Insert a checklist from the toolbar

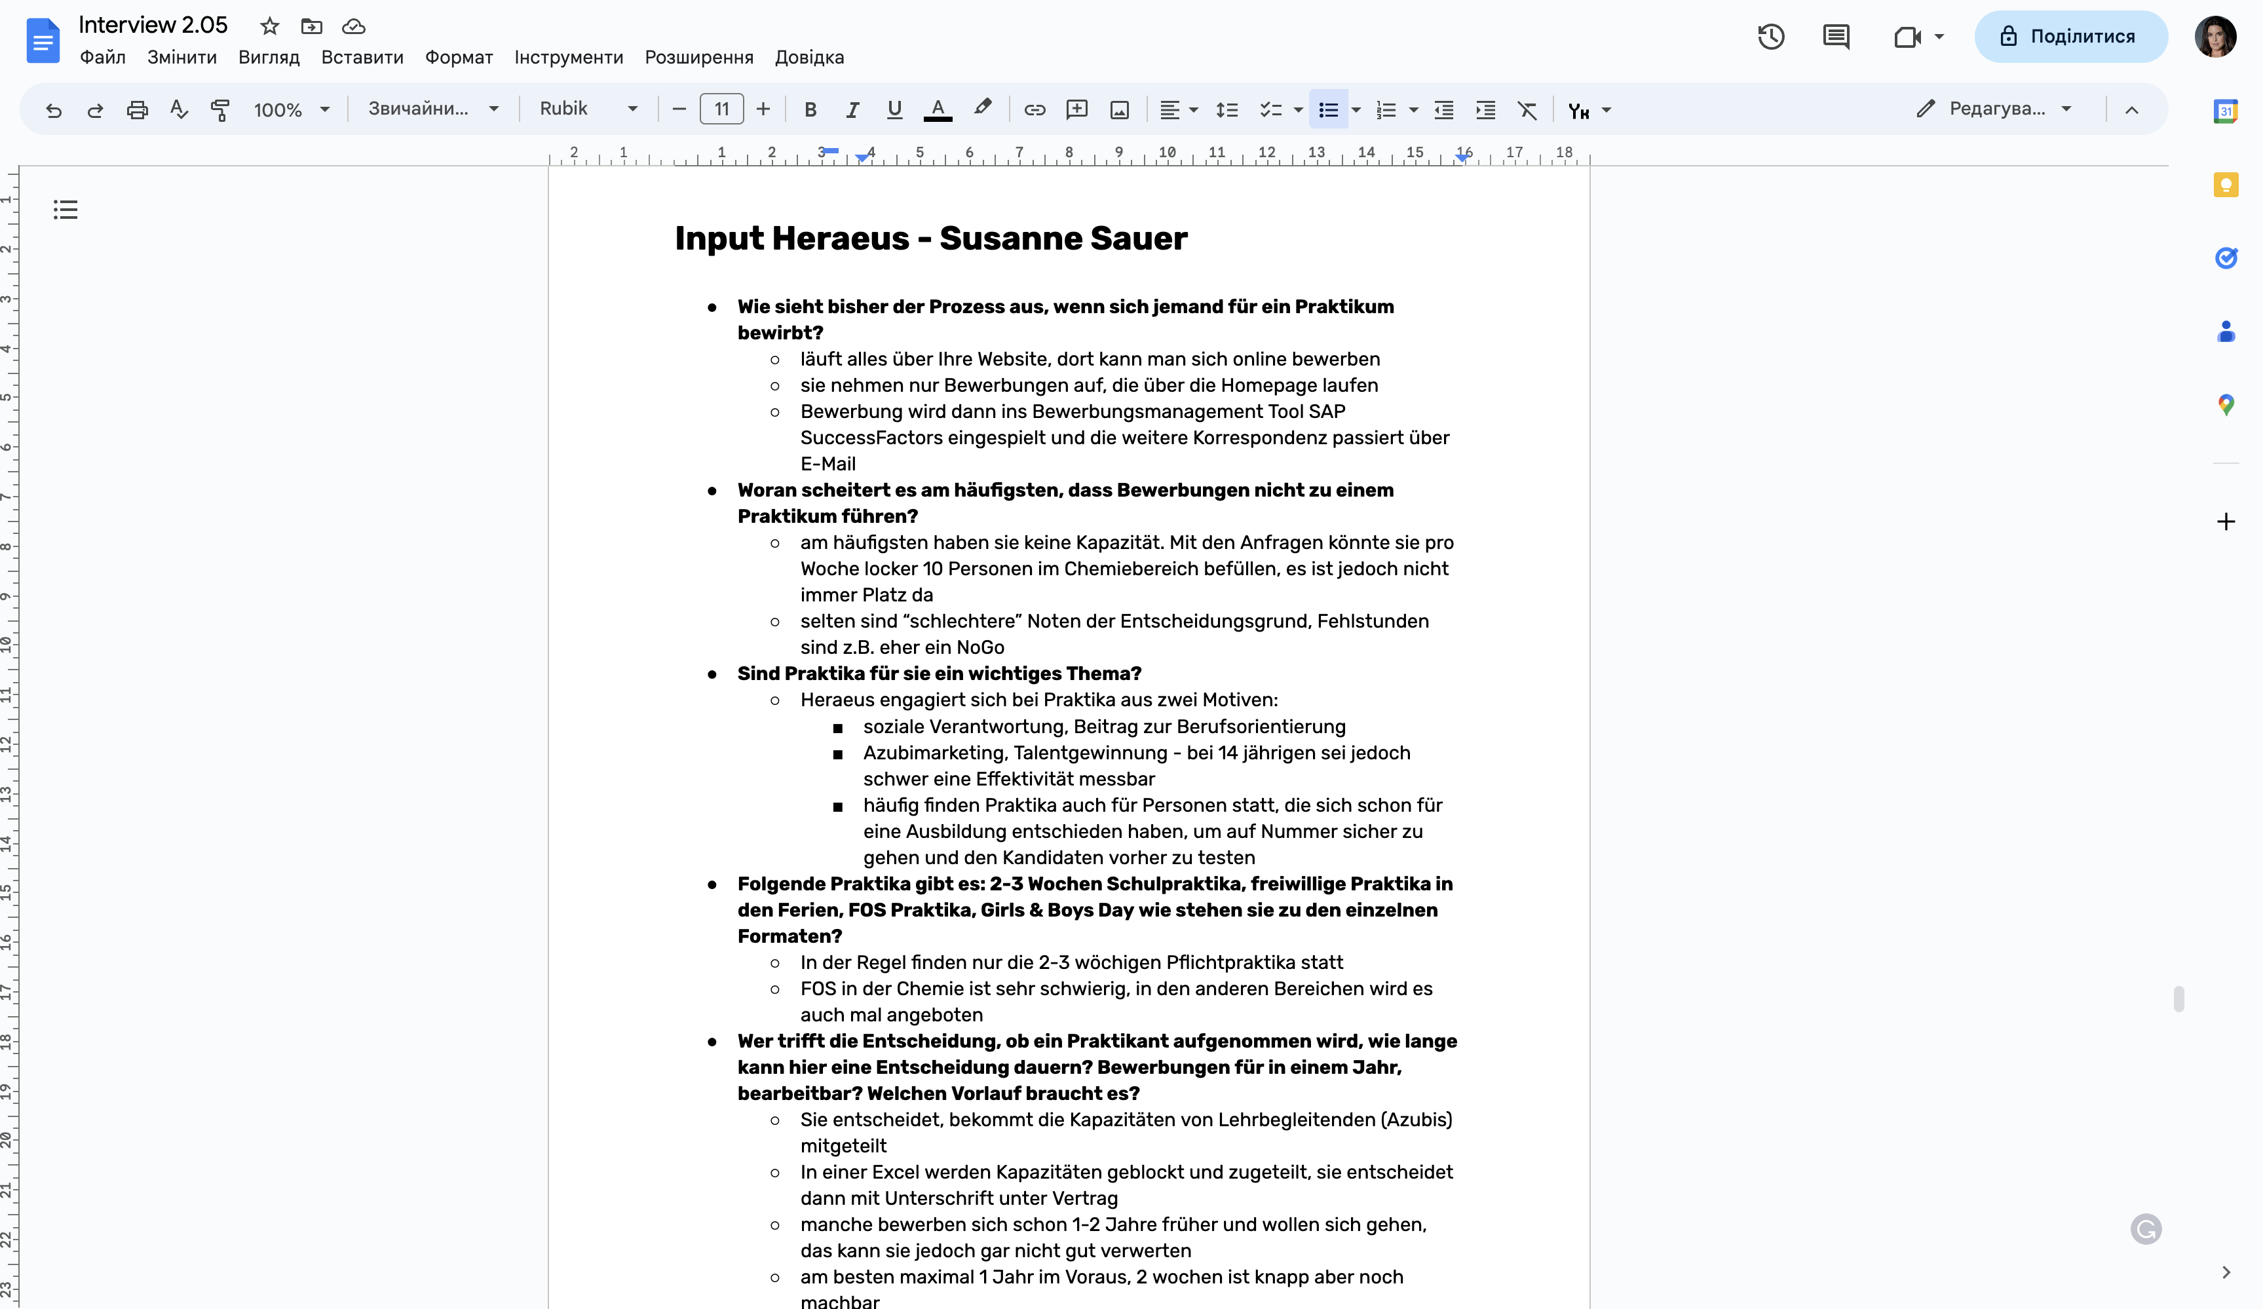point(1270,109)
